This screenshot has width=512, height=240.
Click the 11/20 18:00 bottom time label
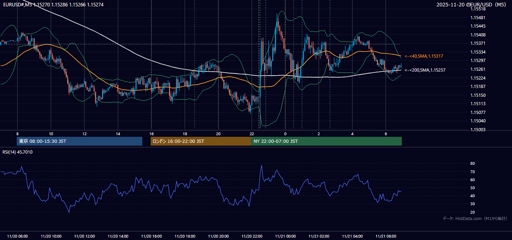click(x=185, y=236)
